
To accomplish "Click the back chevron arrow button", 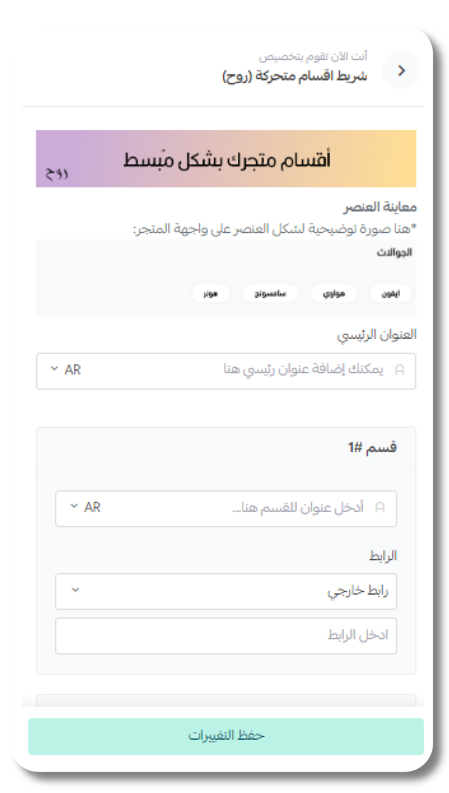I will [x=401, y=71].
